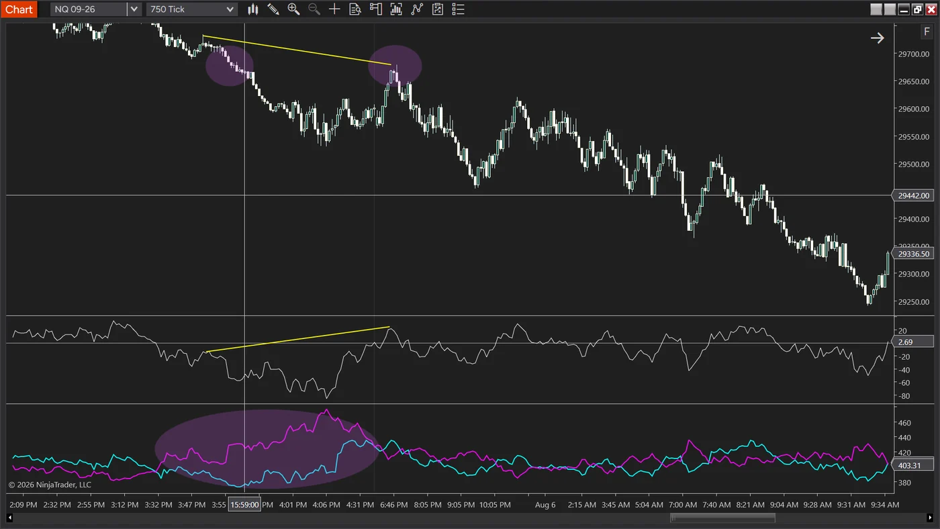Click the 460 lower panel axis label
Screen dimensions: 940x529
pyautogui.click(x=904, y=423)
